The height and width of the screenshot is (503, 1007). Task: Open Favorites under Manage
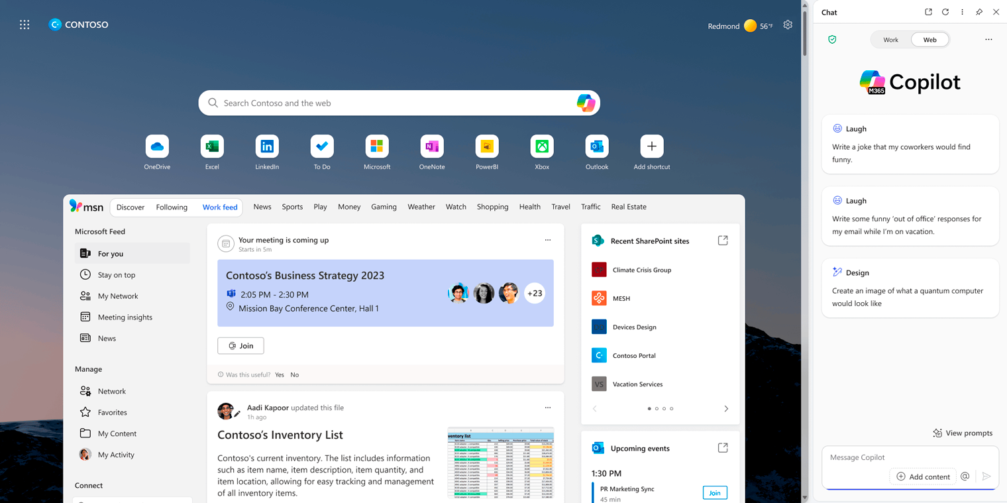pos(132,412)
